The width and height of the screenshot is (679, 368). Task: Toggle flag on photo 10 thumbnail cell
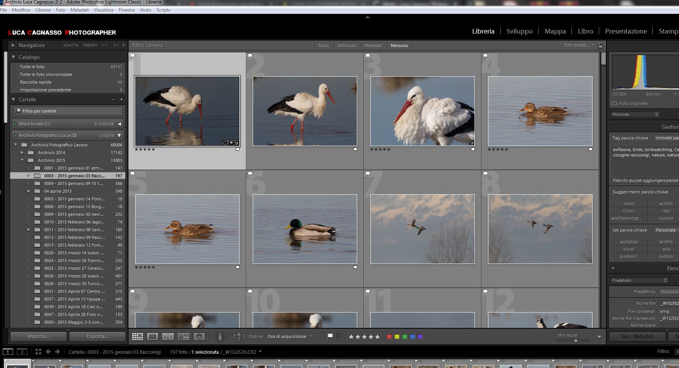click(x=250, y=292)
